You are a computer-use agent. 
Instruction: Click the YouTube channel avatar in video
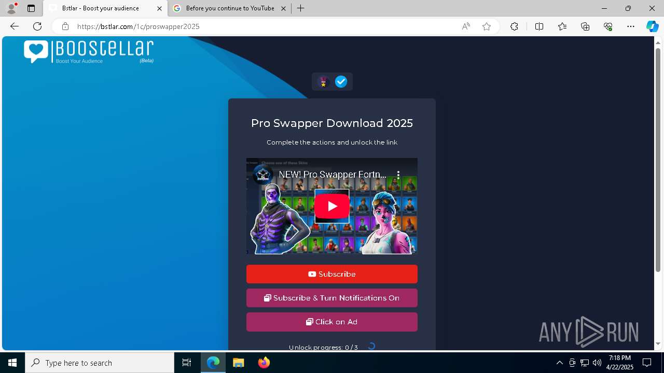(x=263, y=175)
